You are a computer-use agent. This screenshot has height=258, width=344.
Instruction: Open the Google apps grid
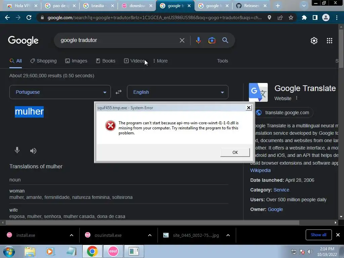(330, 41)
